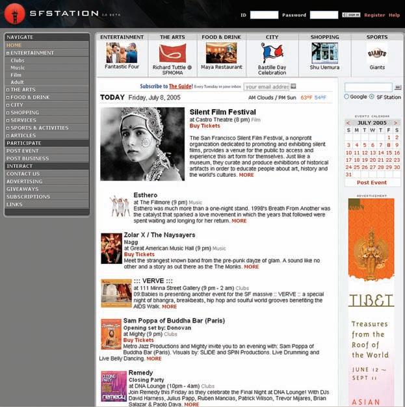
Task: Click the Sam Poppa flyer image
Action: (x=111, y=334)
